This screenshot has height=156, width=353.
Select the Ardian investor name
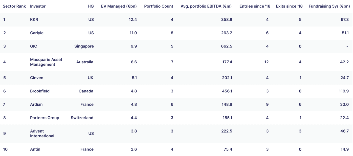[36, 105]
